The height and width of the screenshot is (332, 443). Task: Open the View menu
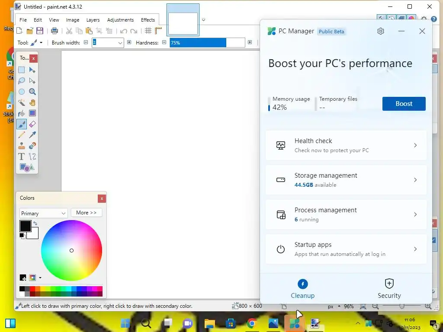[x=54, y=20]
